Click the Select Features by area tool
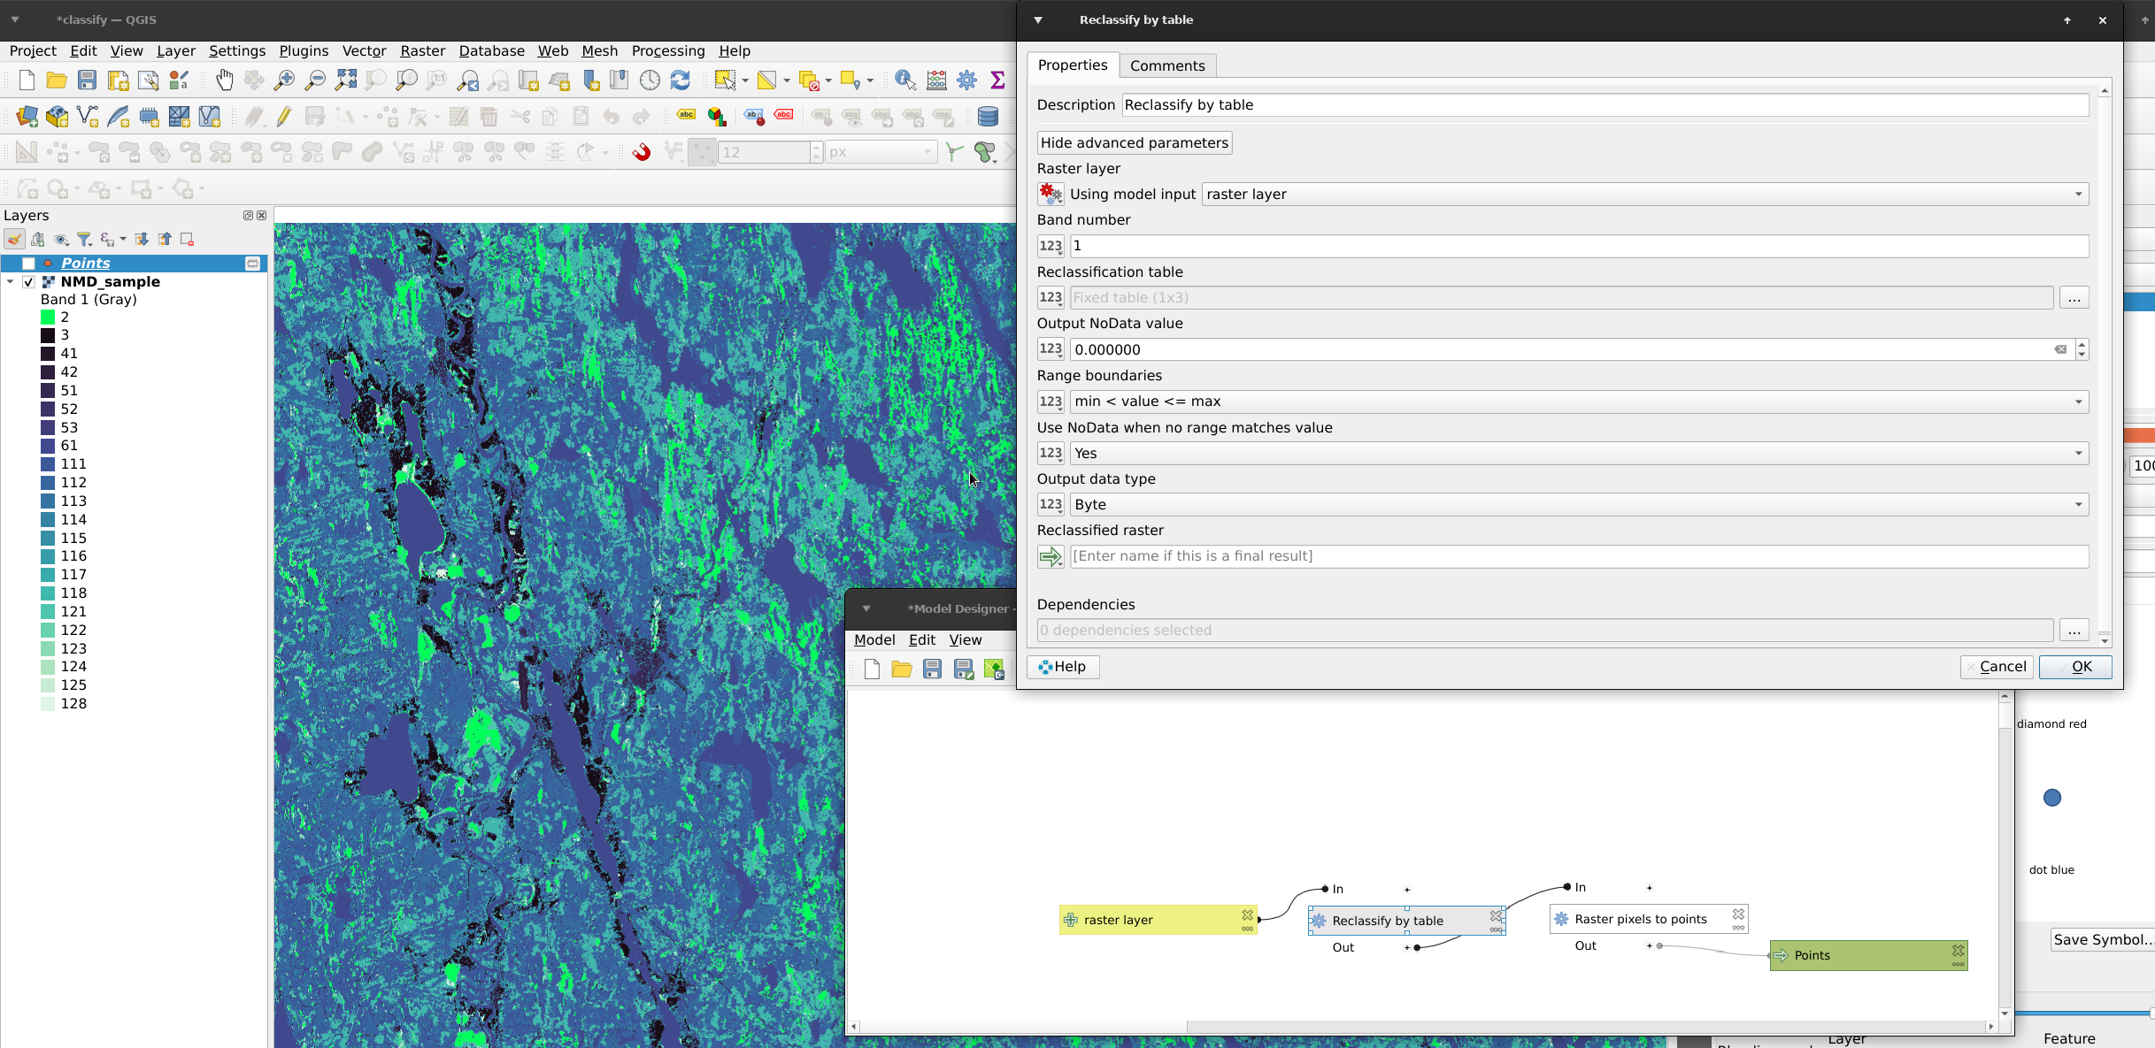Viewport: 2155px width, 1048px height. coord(726,80)
